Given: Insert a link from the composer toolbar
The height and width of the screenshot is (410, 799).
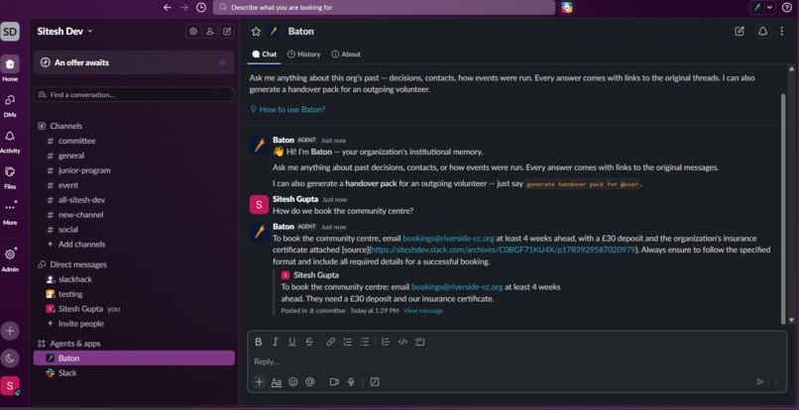Looking at the screenshot, I should click(x=331, y=342).
